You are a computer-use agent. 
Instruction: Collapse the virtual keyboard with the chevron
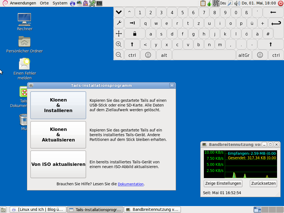pyautogui.click(x=119, y=12)
